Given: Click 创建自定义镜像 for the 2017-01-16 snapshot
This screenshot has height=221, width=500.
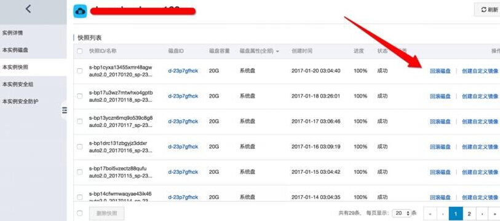Looking at the screenshot, I should pos(480,147).
